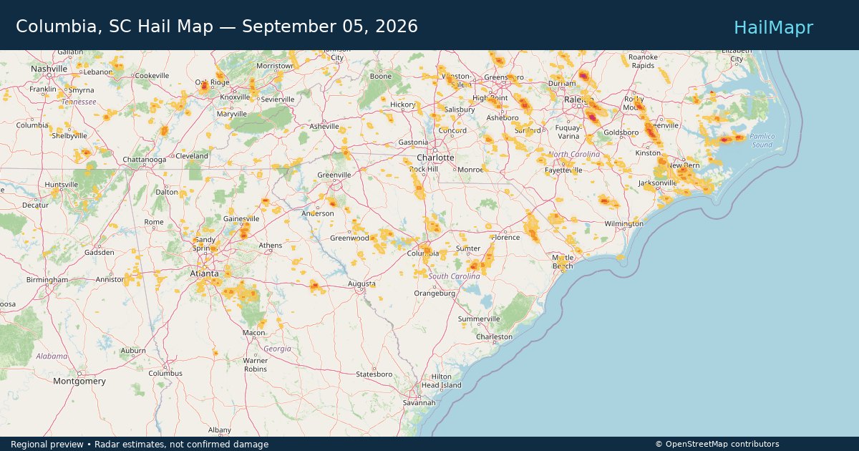Image resolution: width=859 pixels, height=451 pixels.
Task: Click the Dalton city label
Action: click(168, 192)
